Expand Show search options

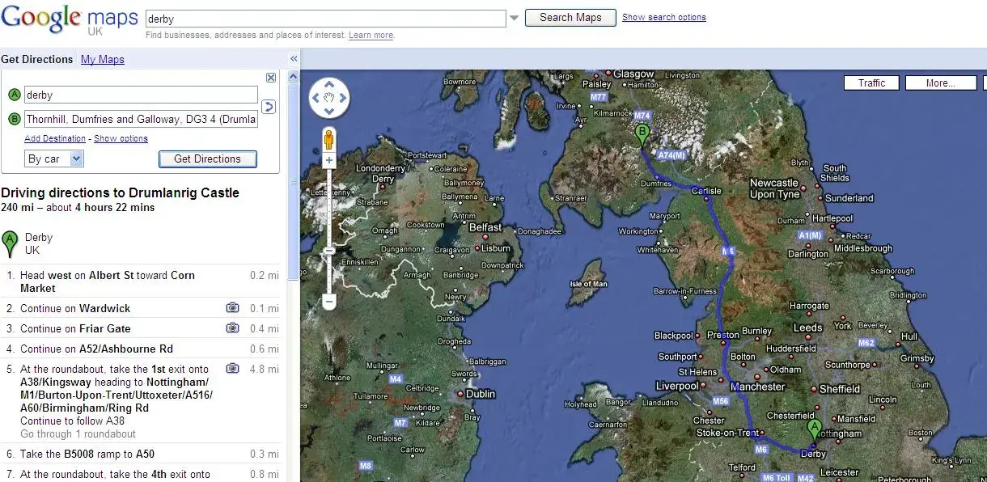tap(664, 18)
